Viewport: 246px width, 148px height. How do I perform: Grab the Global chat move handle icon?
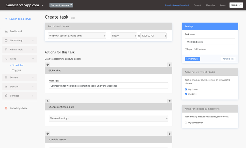(48, 65)
